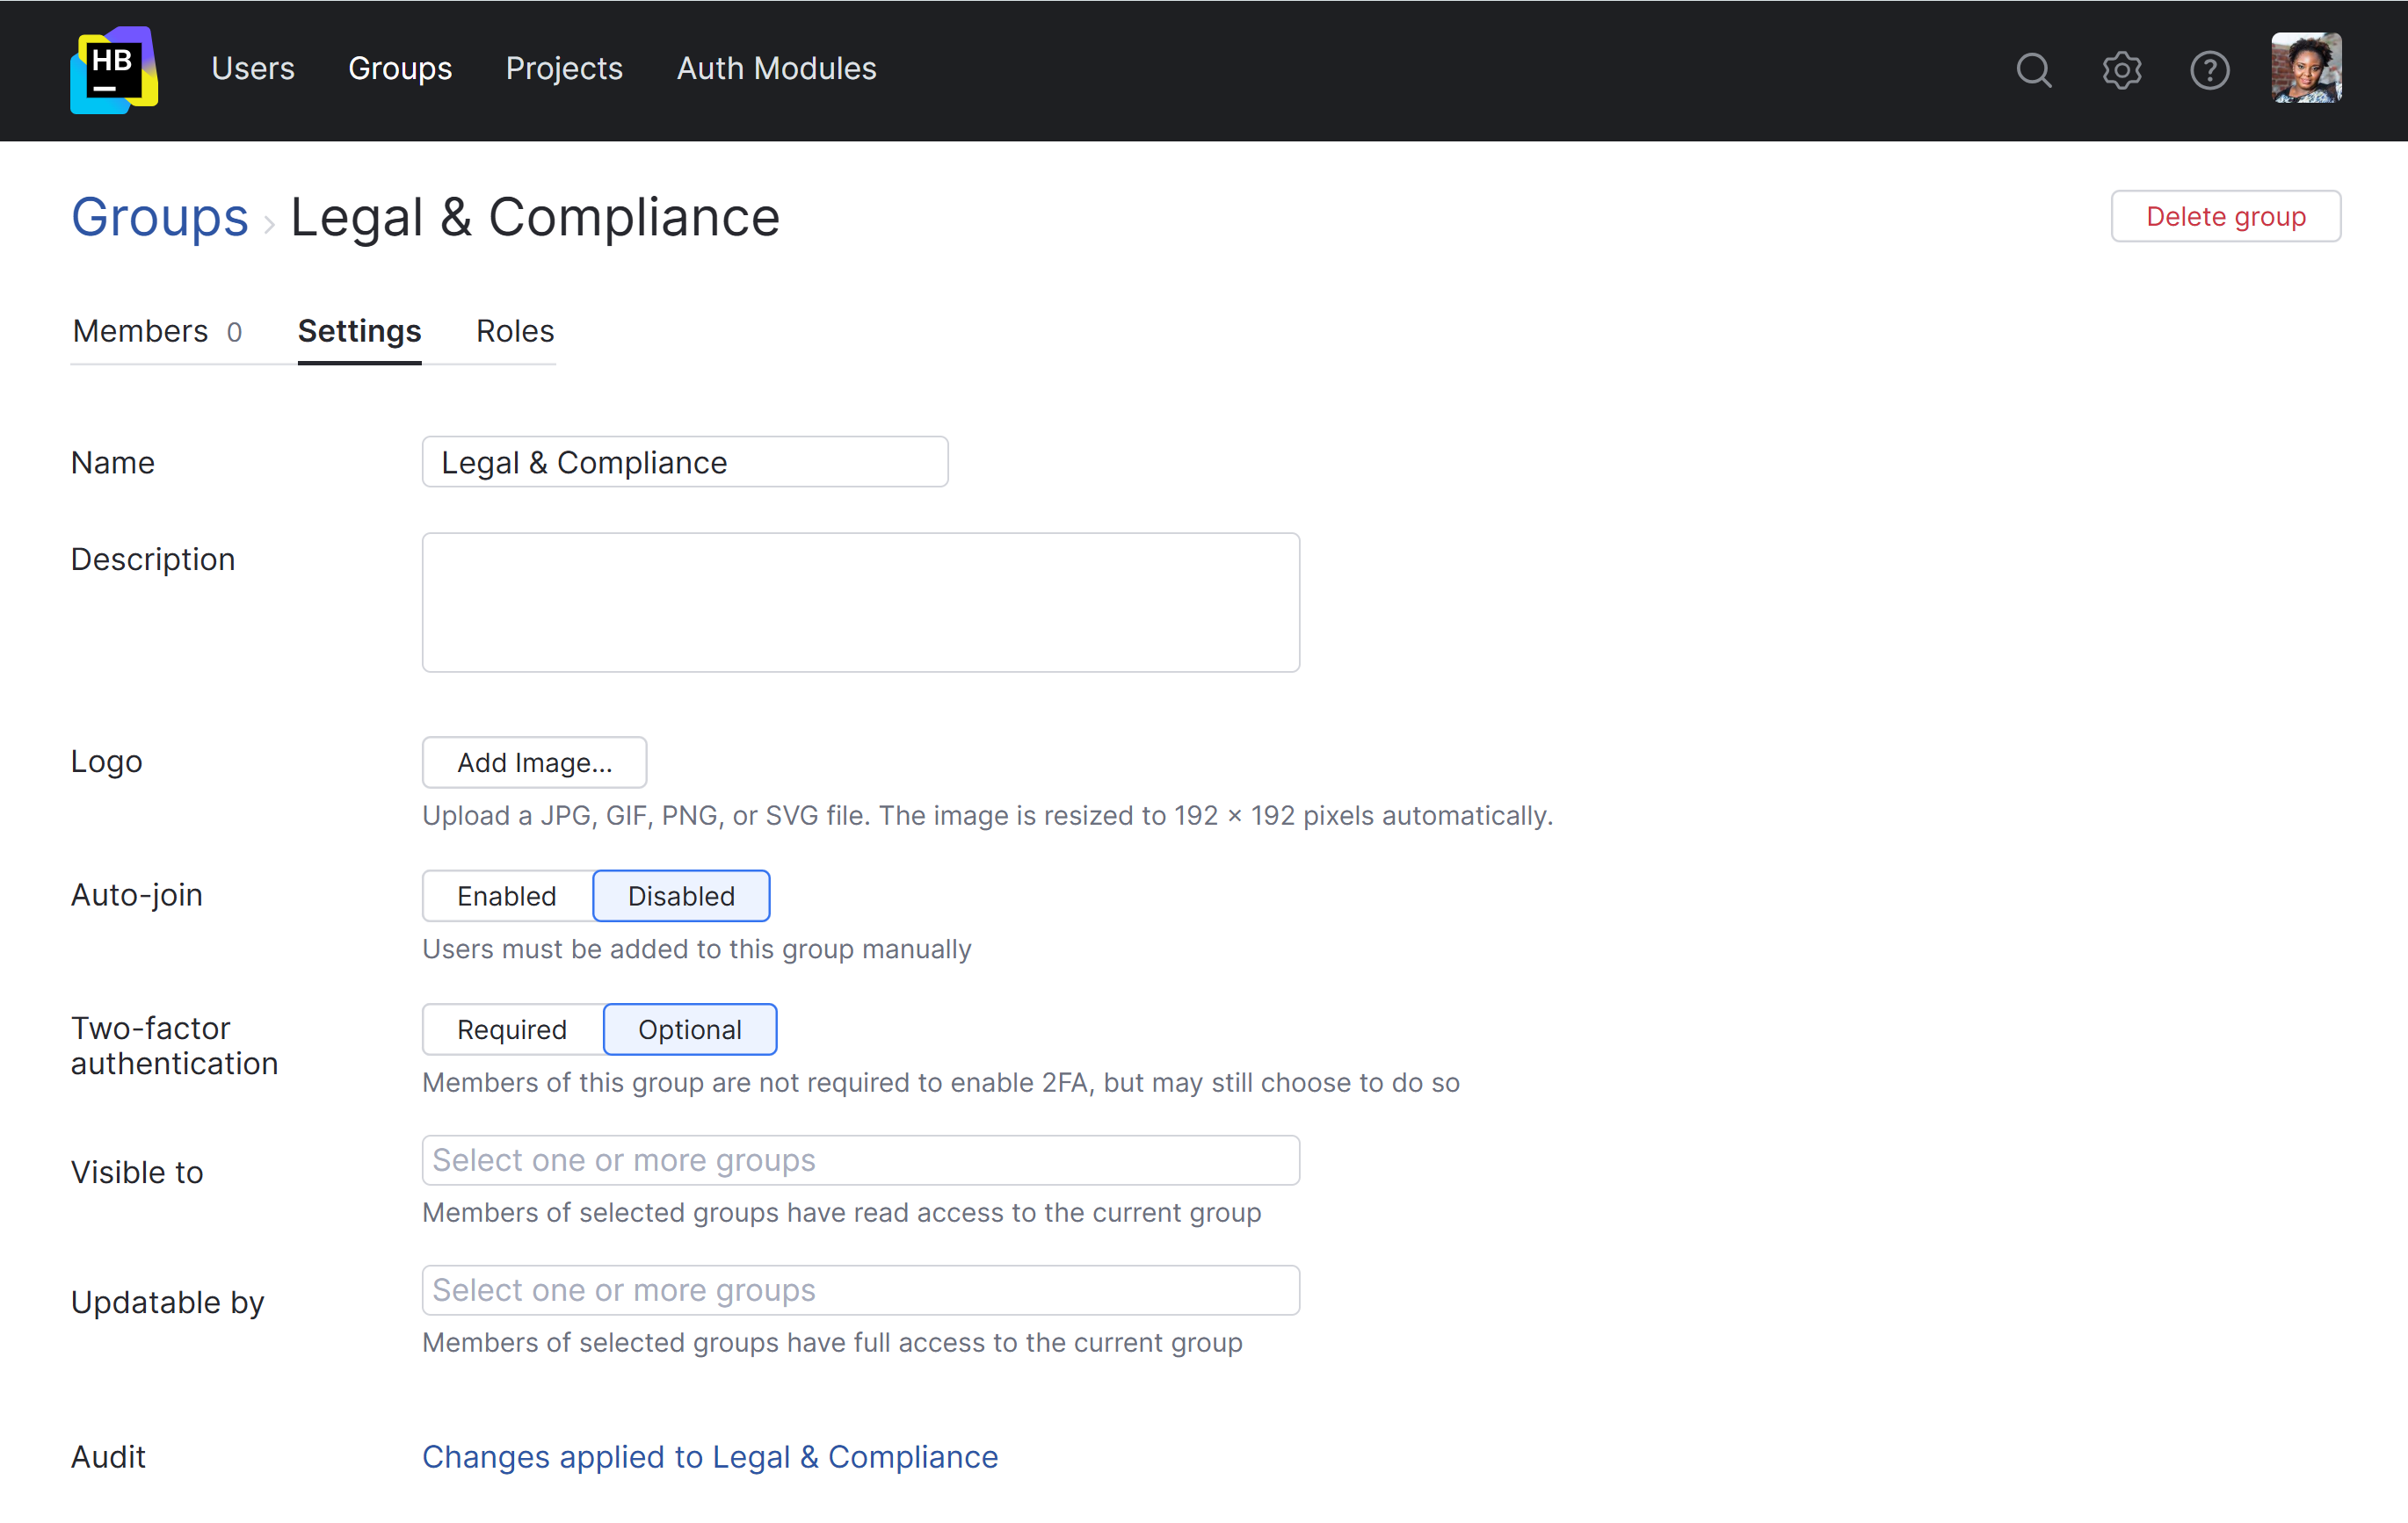Open the Updatable by groups selector
Screen dimensions: 2408x1523
[x=860, y=1290]
